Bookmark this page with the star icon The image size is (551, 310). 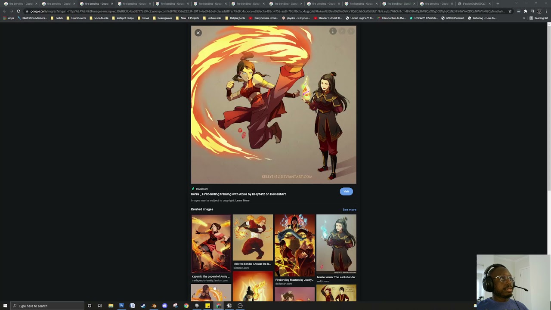pyautogui.click(x=510, y=11)
